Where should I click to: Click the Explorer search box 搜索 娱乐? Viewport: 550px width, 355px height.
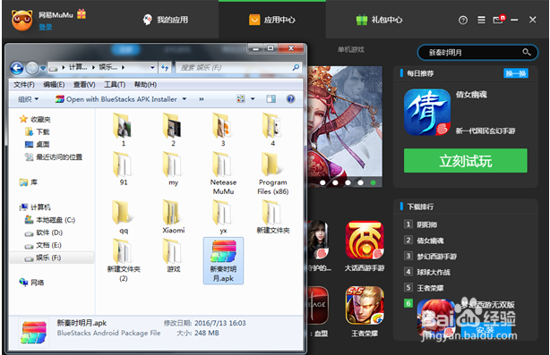(x=238, y=68)
